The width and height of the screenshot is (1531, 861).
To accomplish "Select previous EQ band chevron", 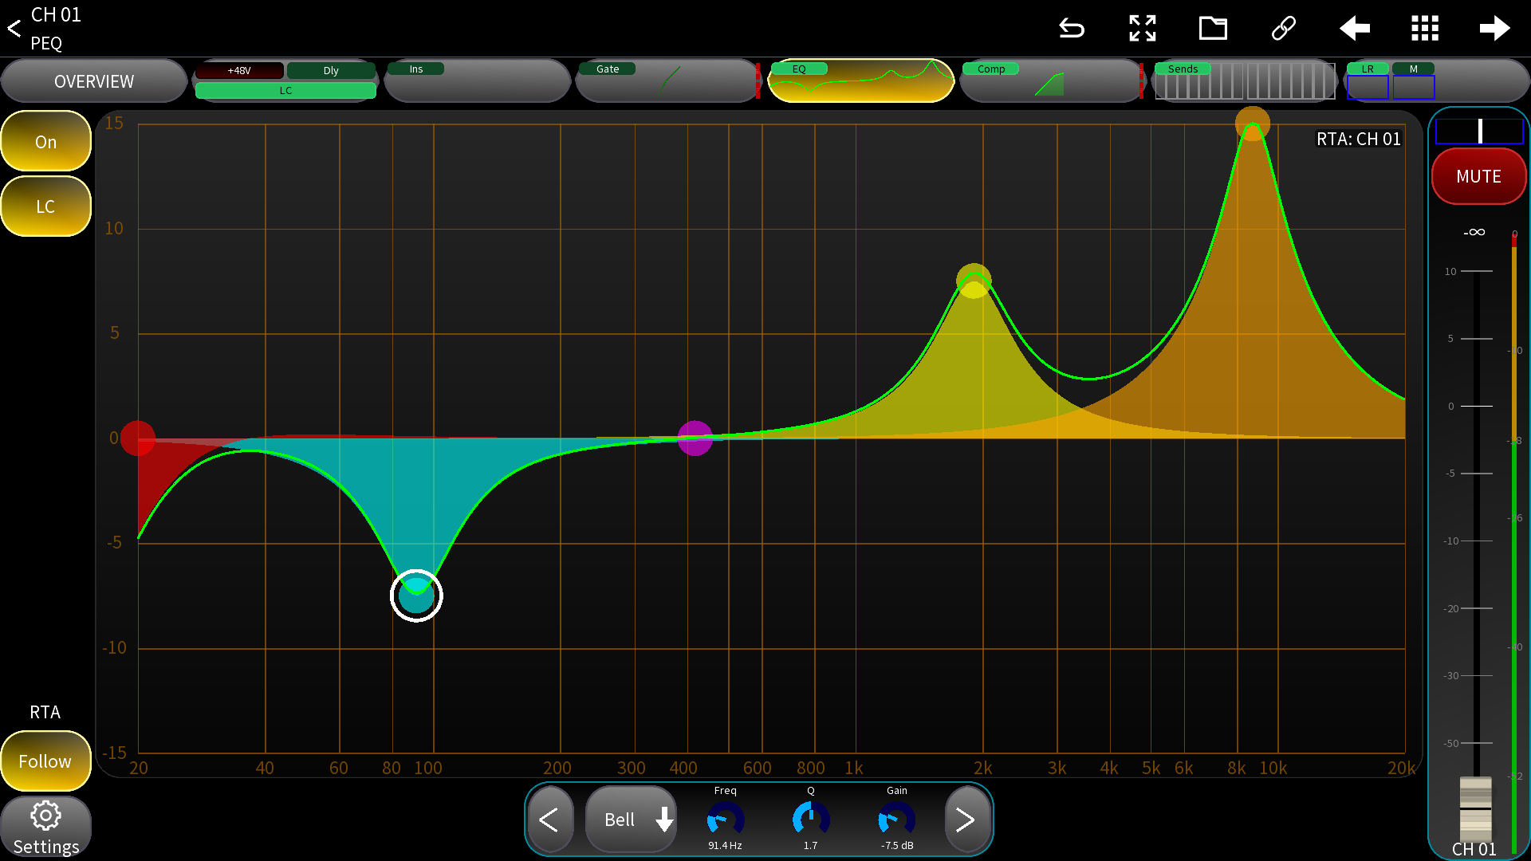I will 549,820.
